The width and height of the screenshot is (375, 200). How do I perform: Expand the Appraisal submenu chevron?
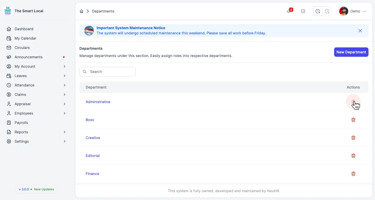[x=65, y=104]
